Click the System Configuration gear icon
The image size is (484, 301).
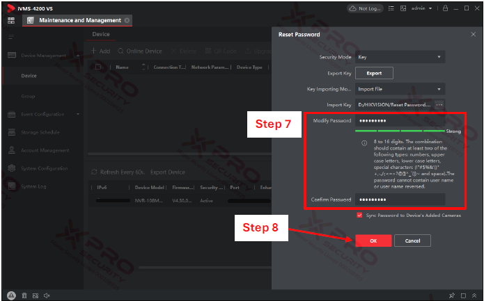(x=12, y=168)
